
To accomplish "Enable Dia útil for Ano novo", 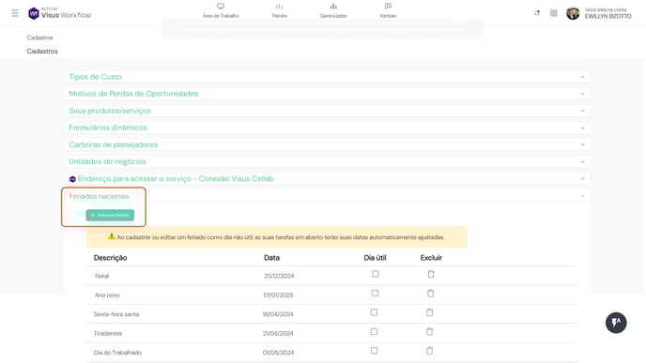I will tap(375, 293).
